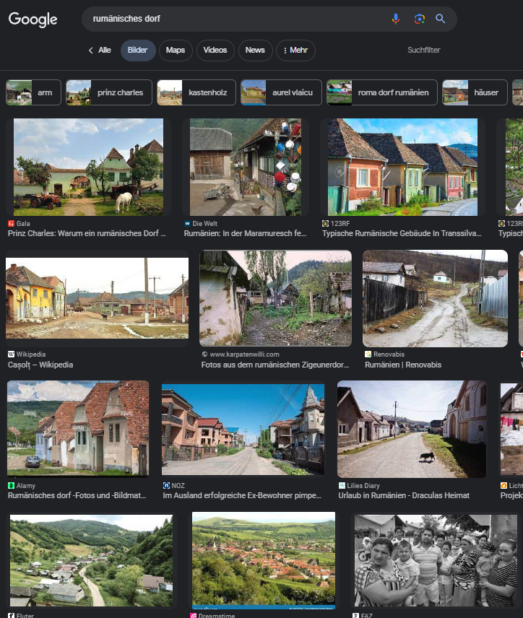Click the Die Welt source favicon
Viewport: 523px width, 618px height.
click(x=187, y=224)
